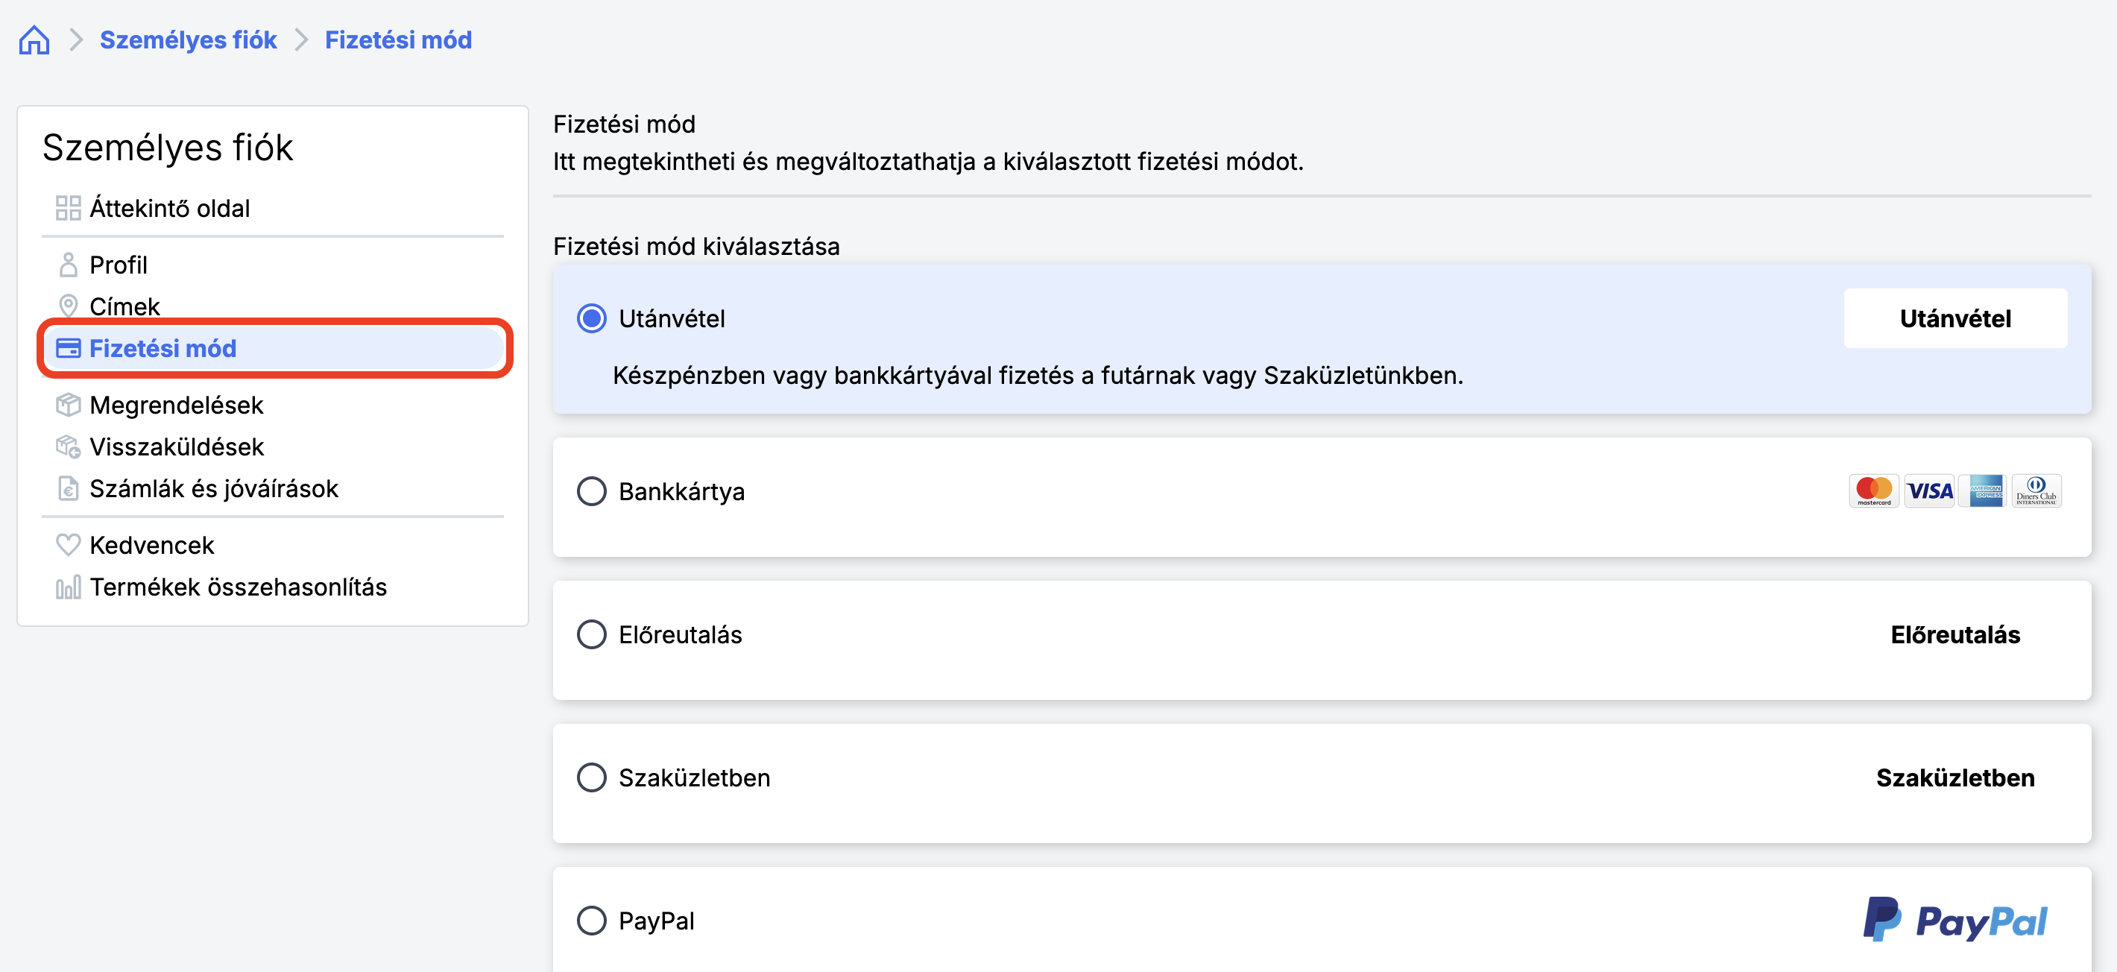Image resolution: width=2117 pixels, height=972 pixels.
Task: Click the PayPal option label
Action: pyautogui.click(x=657, y=921)
